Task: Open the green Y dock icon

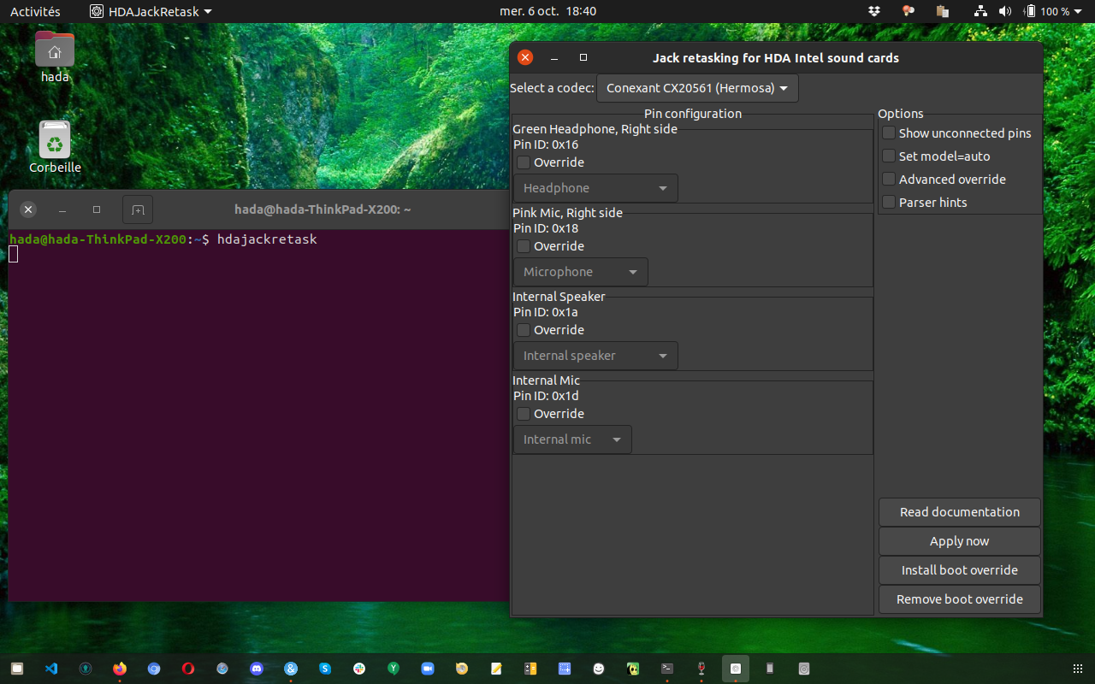Action: pyautogui.click(x=394, y=669)
